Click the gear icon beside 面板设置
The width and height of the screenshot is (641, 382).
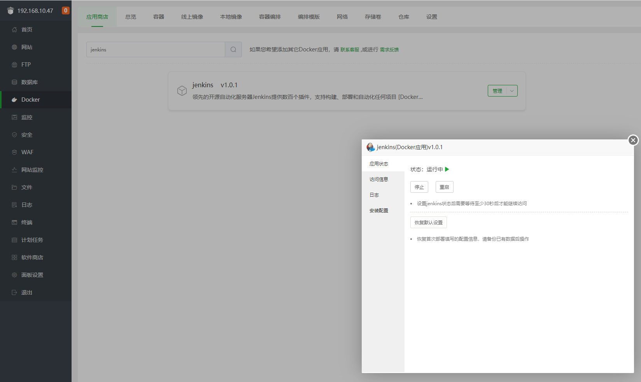click(x=14, y=275)
